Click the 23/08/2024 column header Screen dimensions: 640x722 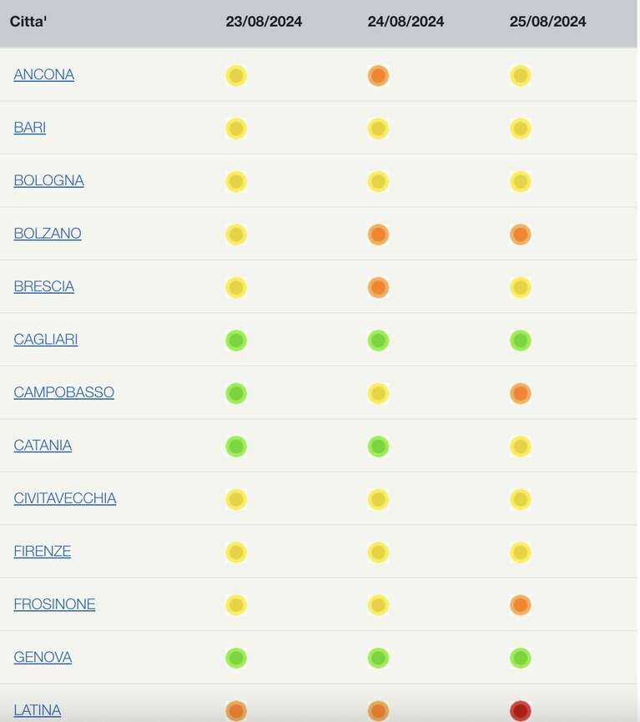pos(264,22)
